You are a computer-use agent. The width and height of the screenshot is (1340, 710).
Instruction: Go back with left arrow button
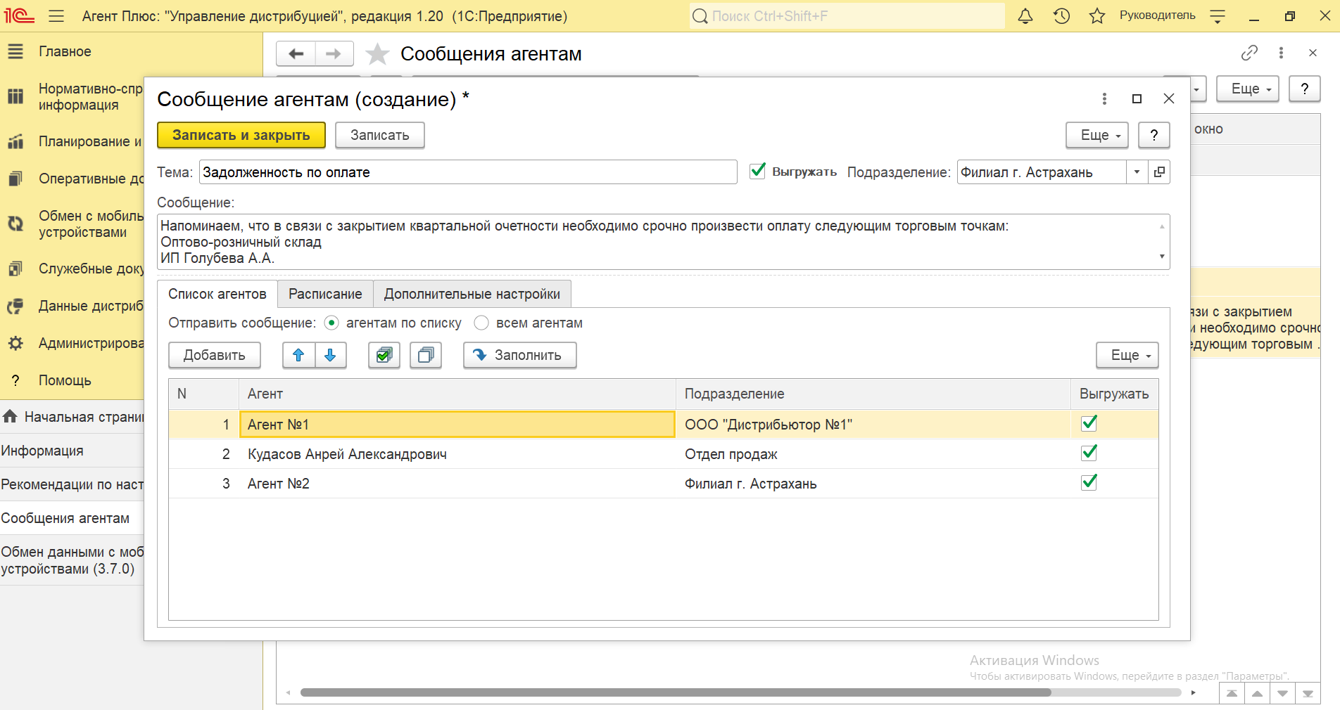coord(296,53)
